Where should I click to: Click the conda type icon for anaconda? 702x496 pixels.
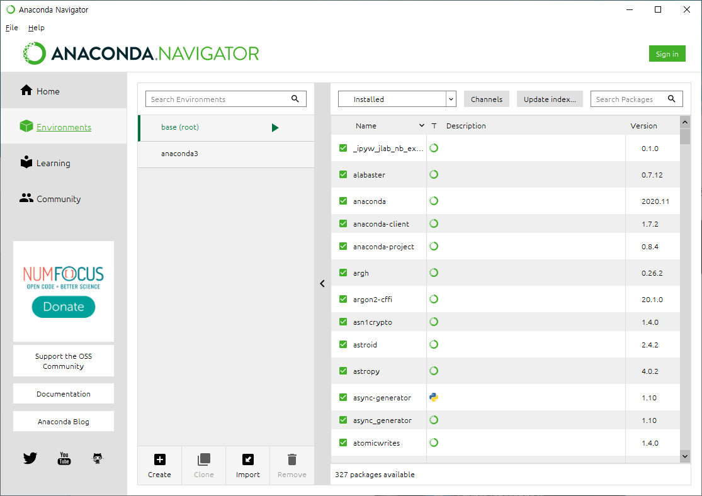tap(434, 201)
